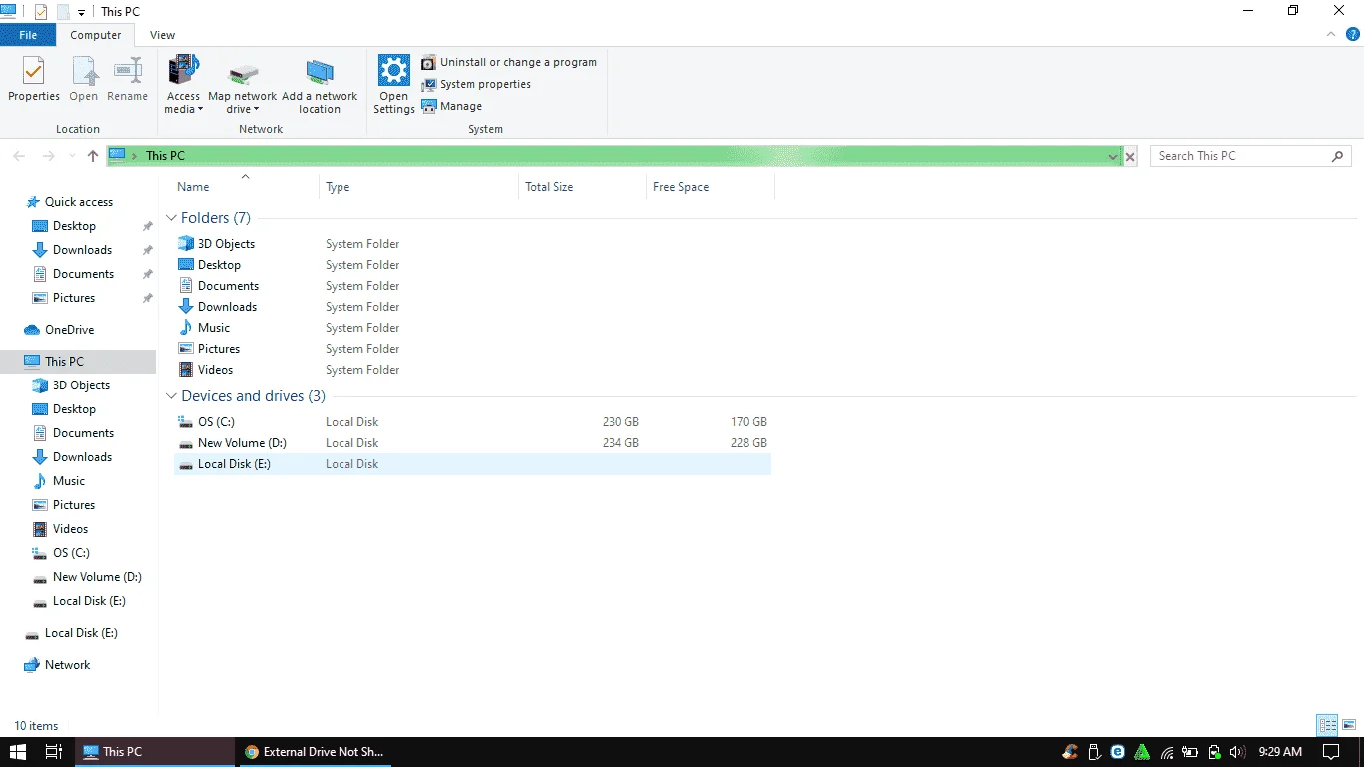Open System properties from the ribbon
The image size is (1364, 767).
(476, 84)
